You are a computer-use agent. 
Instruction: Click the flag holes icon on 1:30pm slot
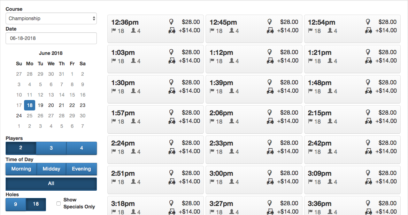(114, 91)
